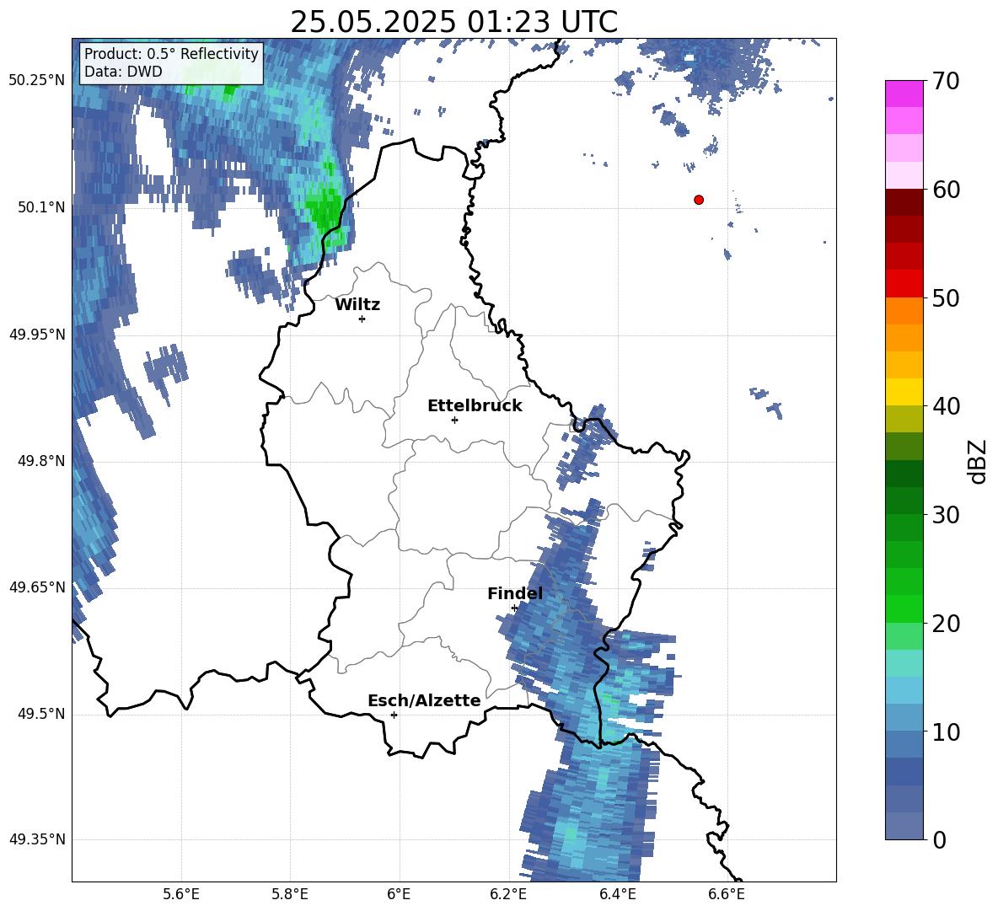
Task: Click the colorbar tick label 10
Action: tap(946, 731)
